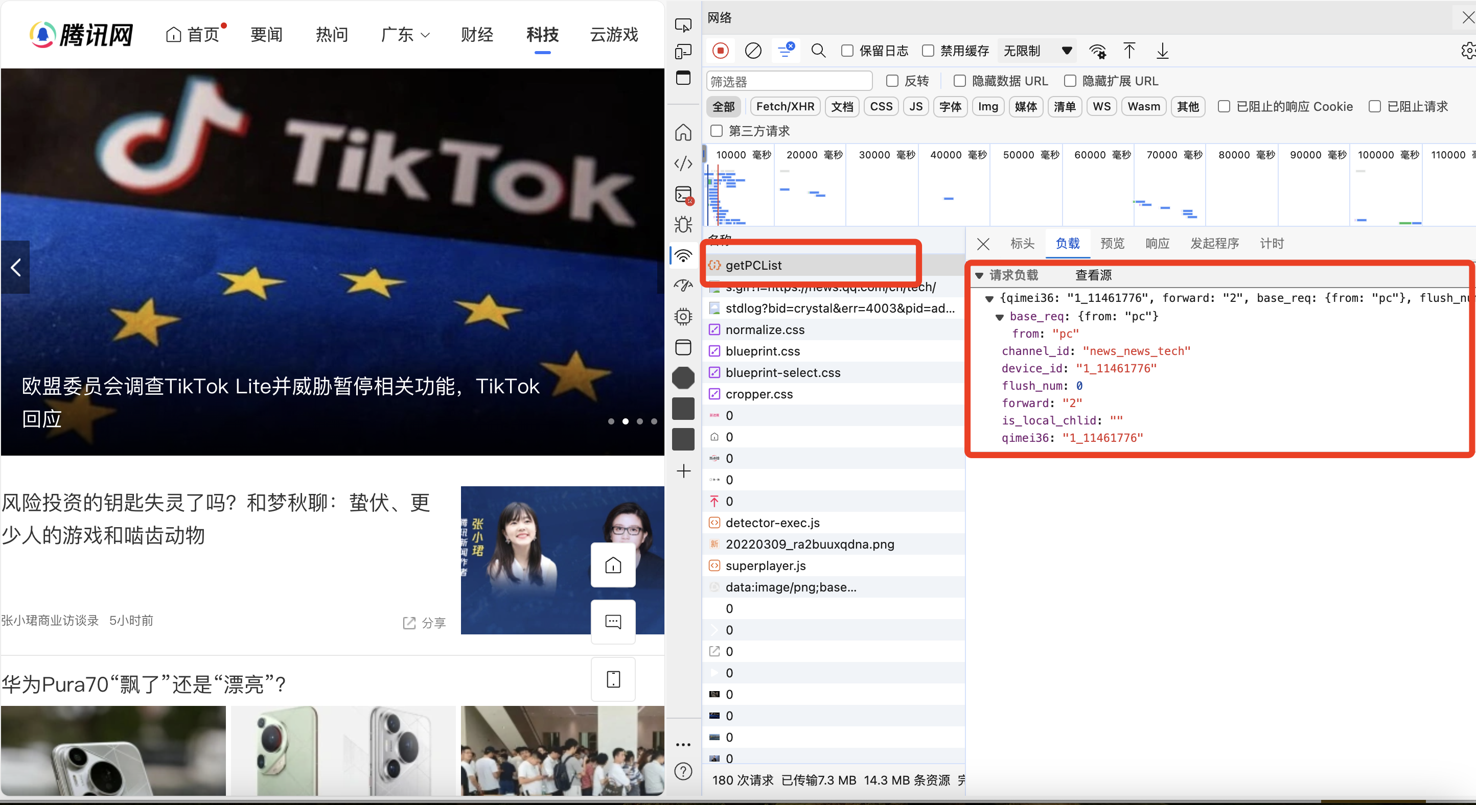This screenshot has height=805, width=1476.
Task: Collapse the root payload object
Action: tap(989, 299)
